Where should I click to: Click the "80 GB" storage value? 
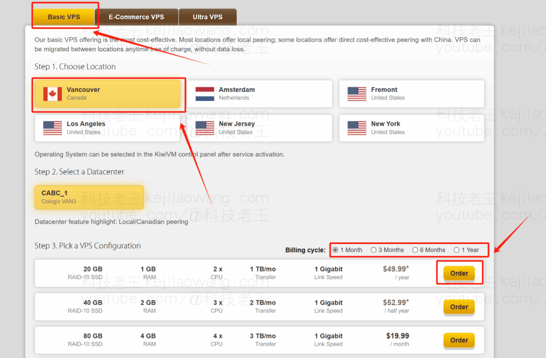pos(93,336)
